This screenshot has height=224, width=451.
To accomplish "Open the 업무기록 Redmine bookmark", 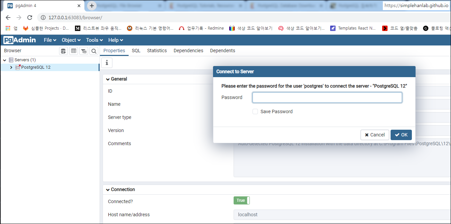I will pyautogui.click(x=202, y=28).
